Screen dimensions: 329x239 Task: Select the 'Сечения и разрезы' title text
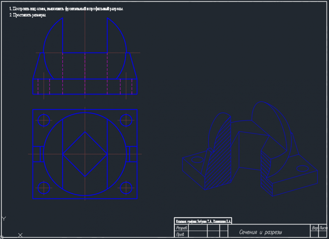tap(260, 232)
